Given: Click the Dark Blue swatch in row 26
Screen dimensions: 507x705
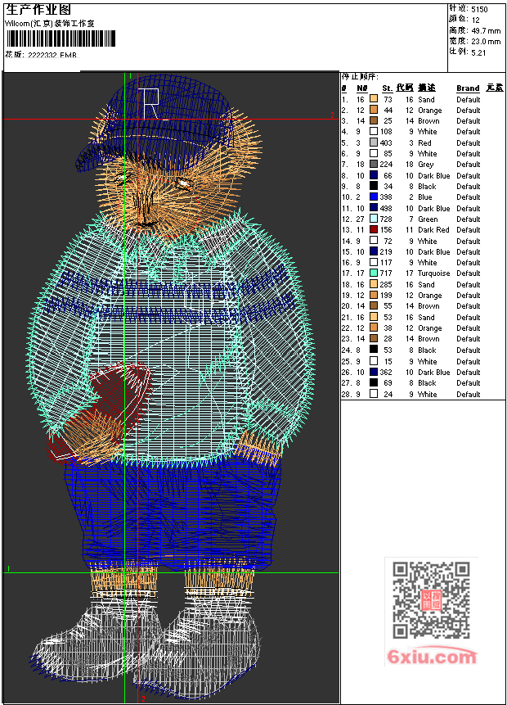Looking at the screenshot, I should point(374,372).
